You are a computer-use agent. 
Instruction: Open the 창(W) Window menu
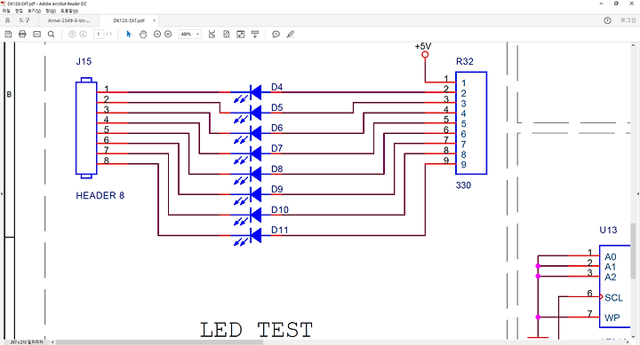coord(51,11)
